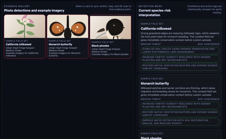Click the 'Detection Brief' section label
The width and height of the screenshot is (226, 139).
[x=150, y=6]
